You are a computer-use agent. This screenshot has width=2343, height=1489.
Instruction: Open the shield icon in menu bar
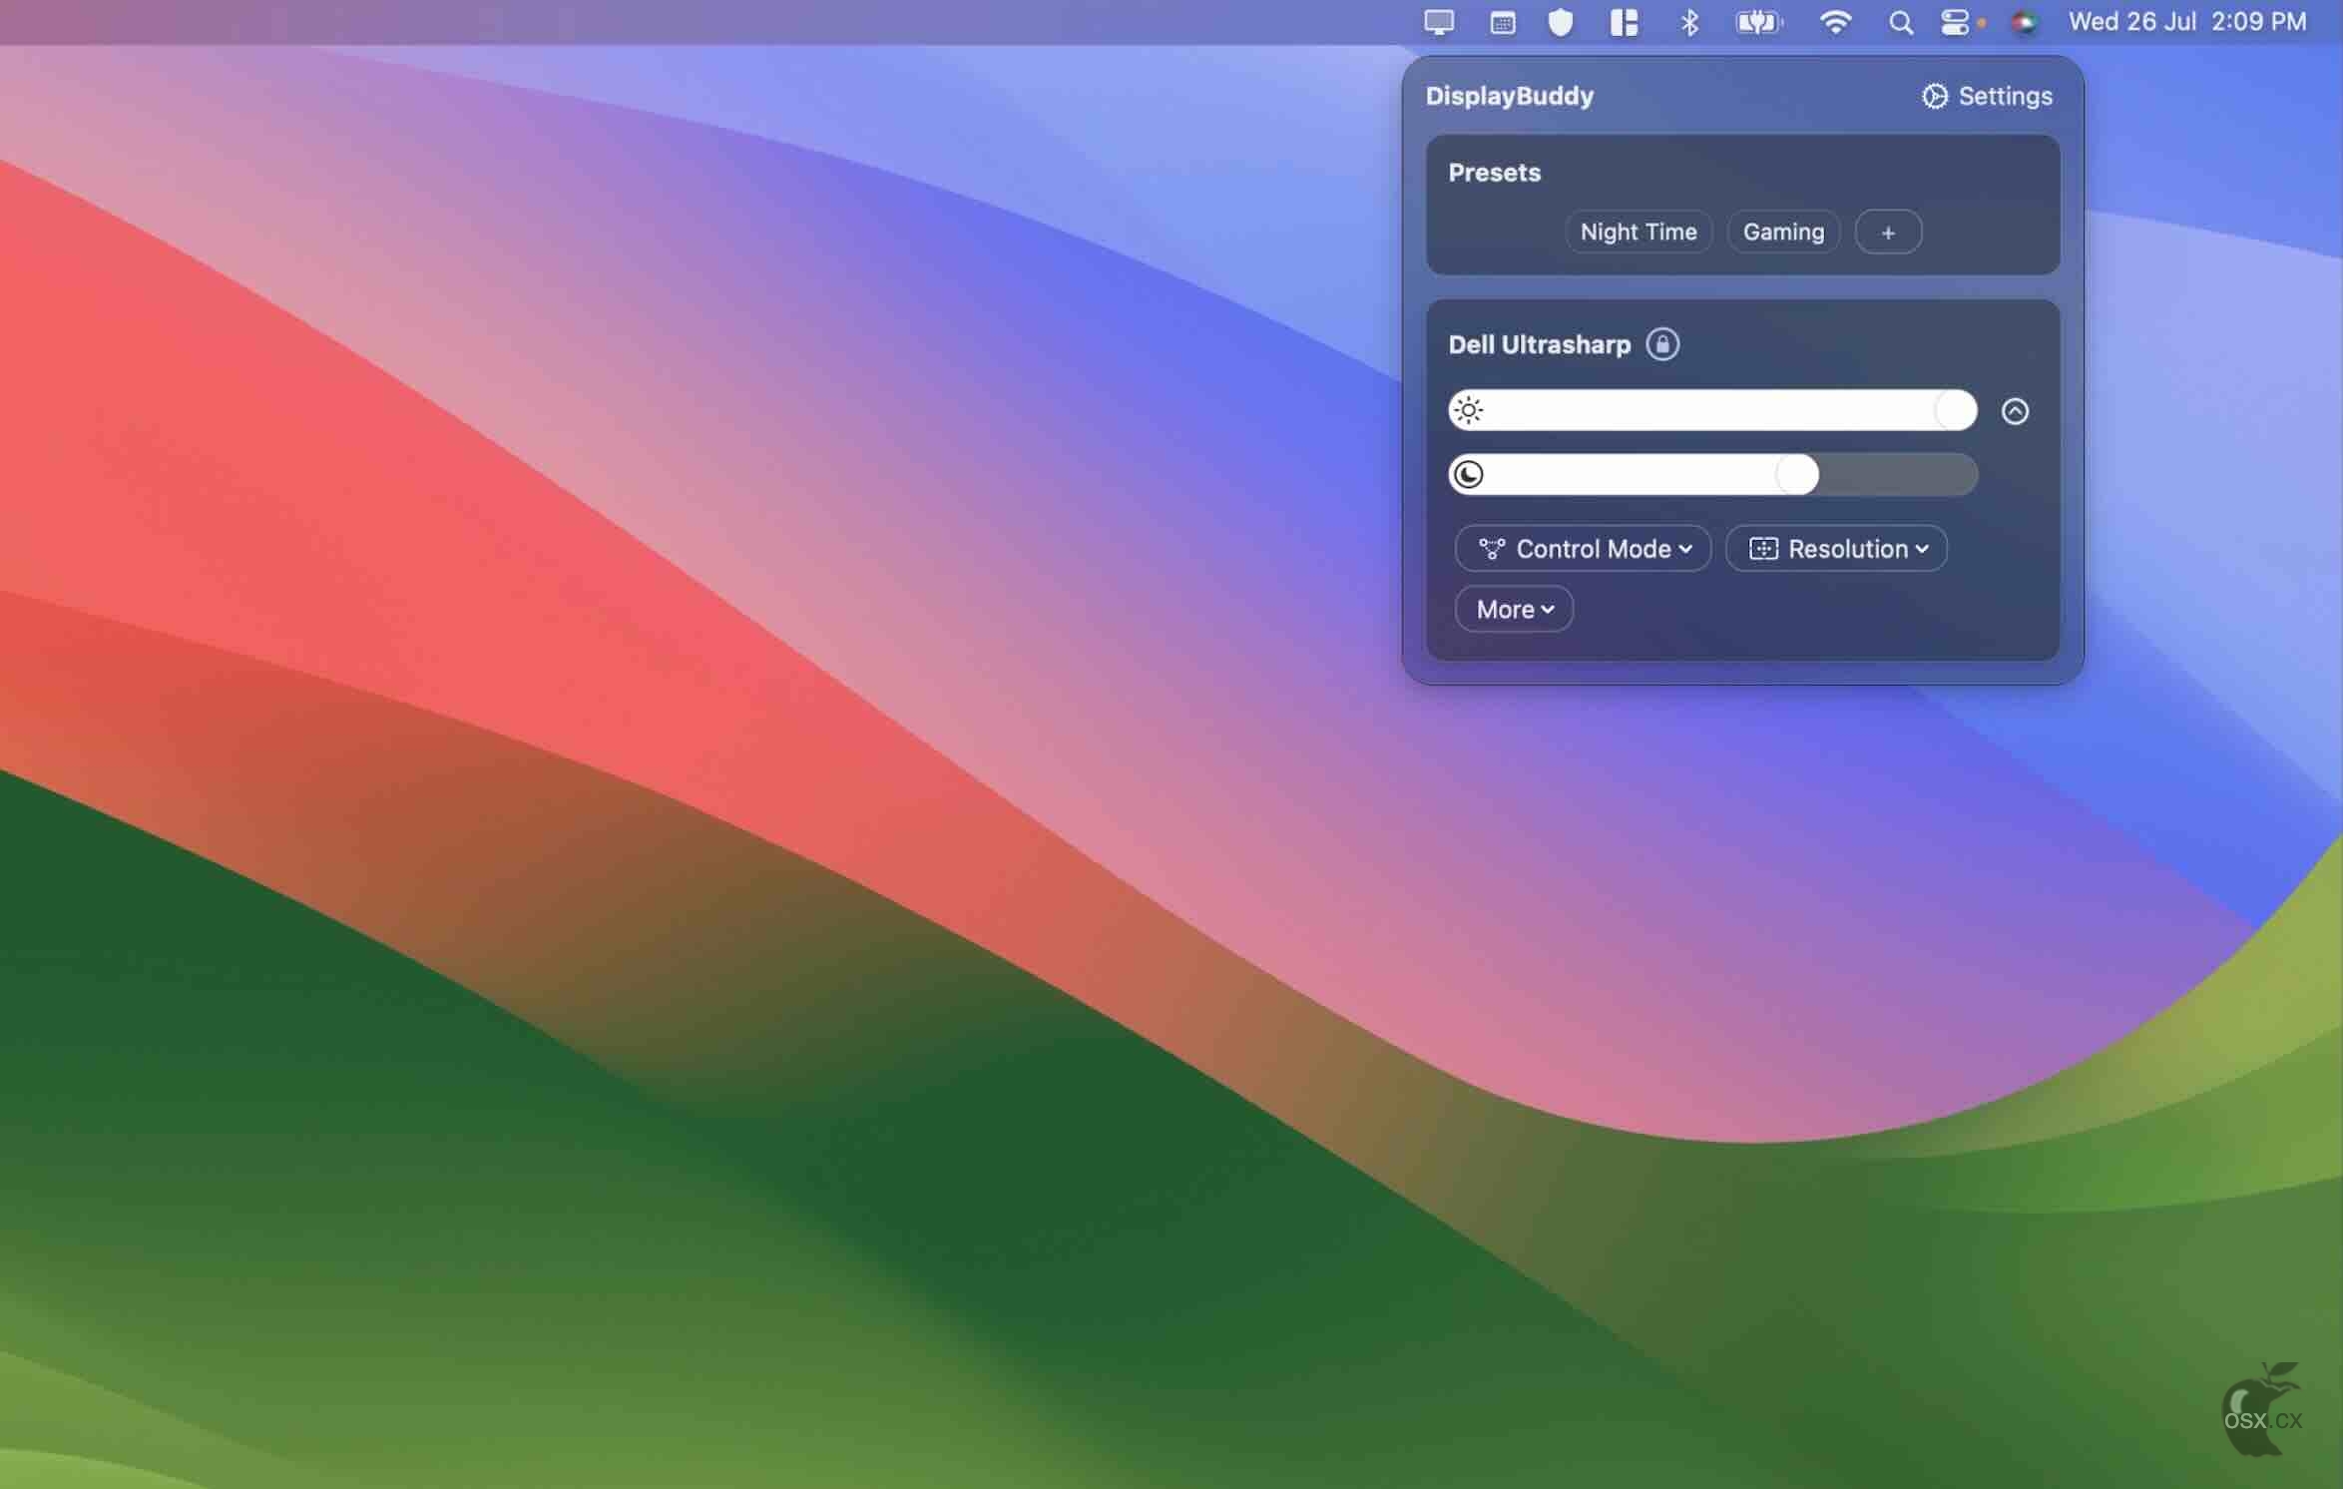(x=1560, y=22)
